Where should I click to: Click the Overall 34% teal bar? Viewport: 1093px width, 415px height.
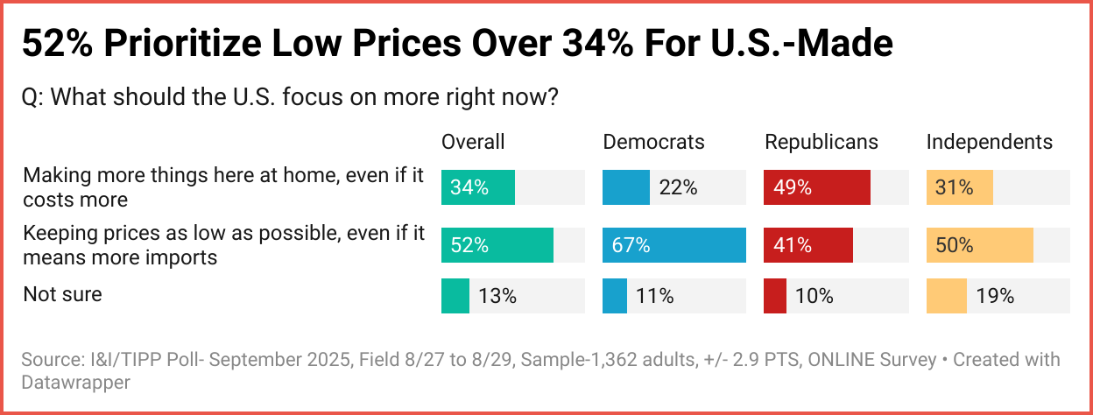pos(478,187)
